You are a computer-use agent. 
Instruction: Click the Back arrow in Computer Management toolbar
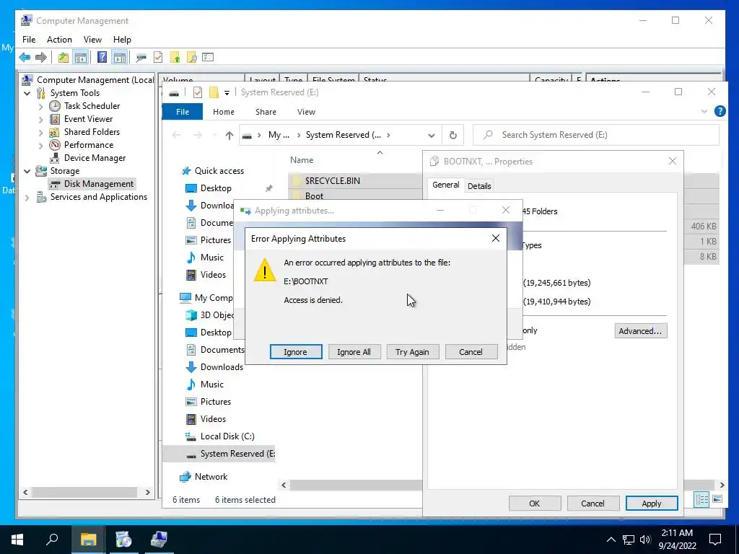(25, 58)
